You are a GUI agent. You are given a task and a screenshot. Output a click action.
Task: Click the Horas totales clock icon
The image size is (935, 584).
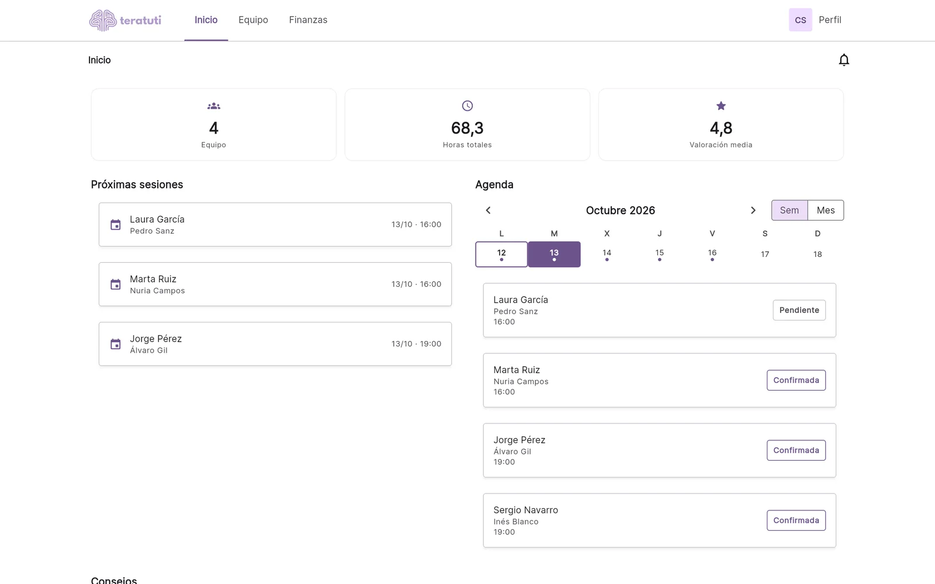coord(467,106)
